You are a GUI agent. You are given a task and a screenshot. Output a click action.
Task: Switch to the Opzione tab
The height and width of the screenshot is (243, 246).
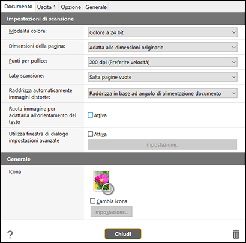pyautogui.click(x=71, y=7)
